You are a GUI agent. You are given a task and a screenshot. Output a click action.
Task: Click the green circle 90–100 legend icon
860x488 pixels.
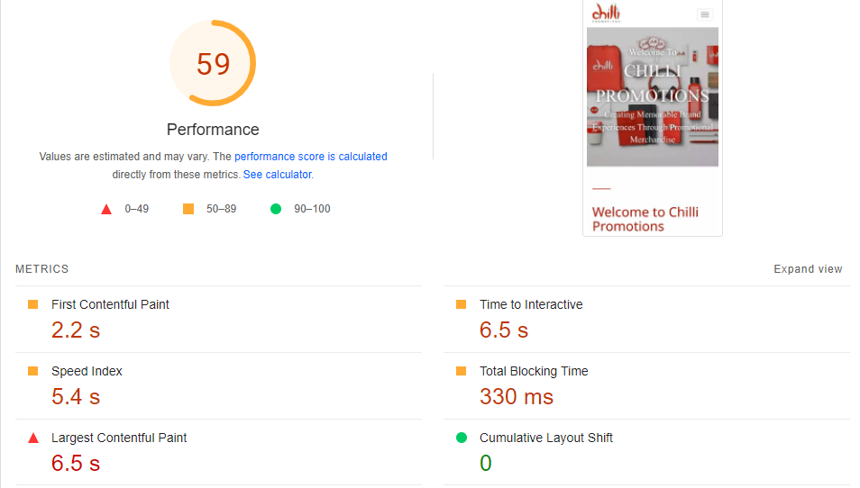point(276,209)
